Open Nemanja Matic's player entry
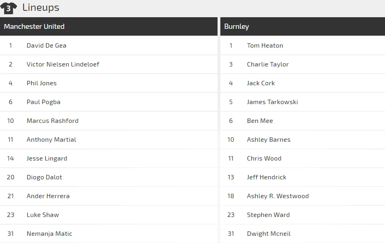This screenshot has height=243, width=385. pyautogui.click(x=49, y=234)
